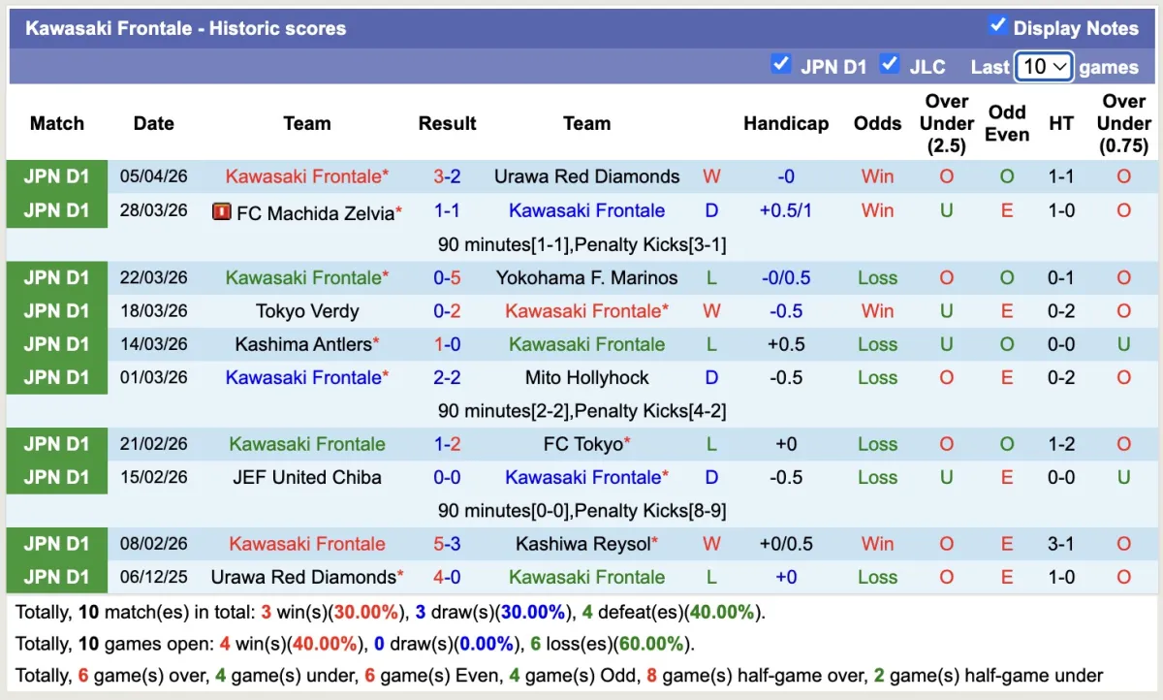Viewport: 1163px width, 700px height.
Task: Click JPN D1 league badge for 08/02/26 match
Action: (x=56, y=544)
